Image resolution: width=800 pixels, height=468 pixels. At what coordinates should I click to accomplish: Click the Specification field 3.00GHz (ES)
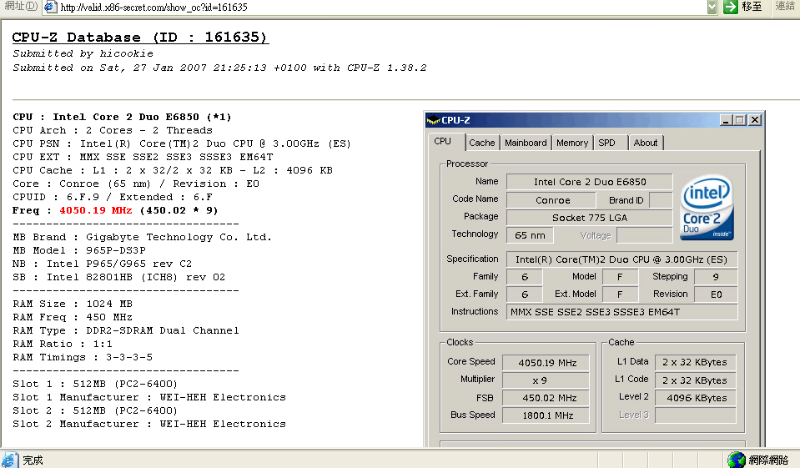[621, 259]
